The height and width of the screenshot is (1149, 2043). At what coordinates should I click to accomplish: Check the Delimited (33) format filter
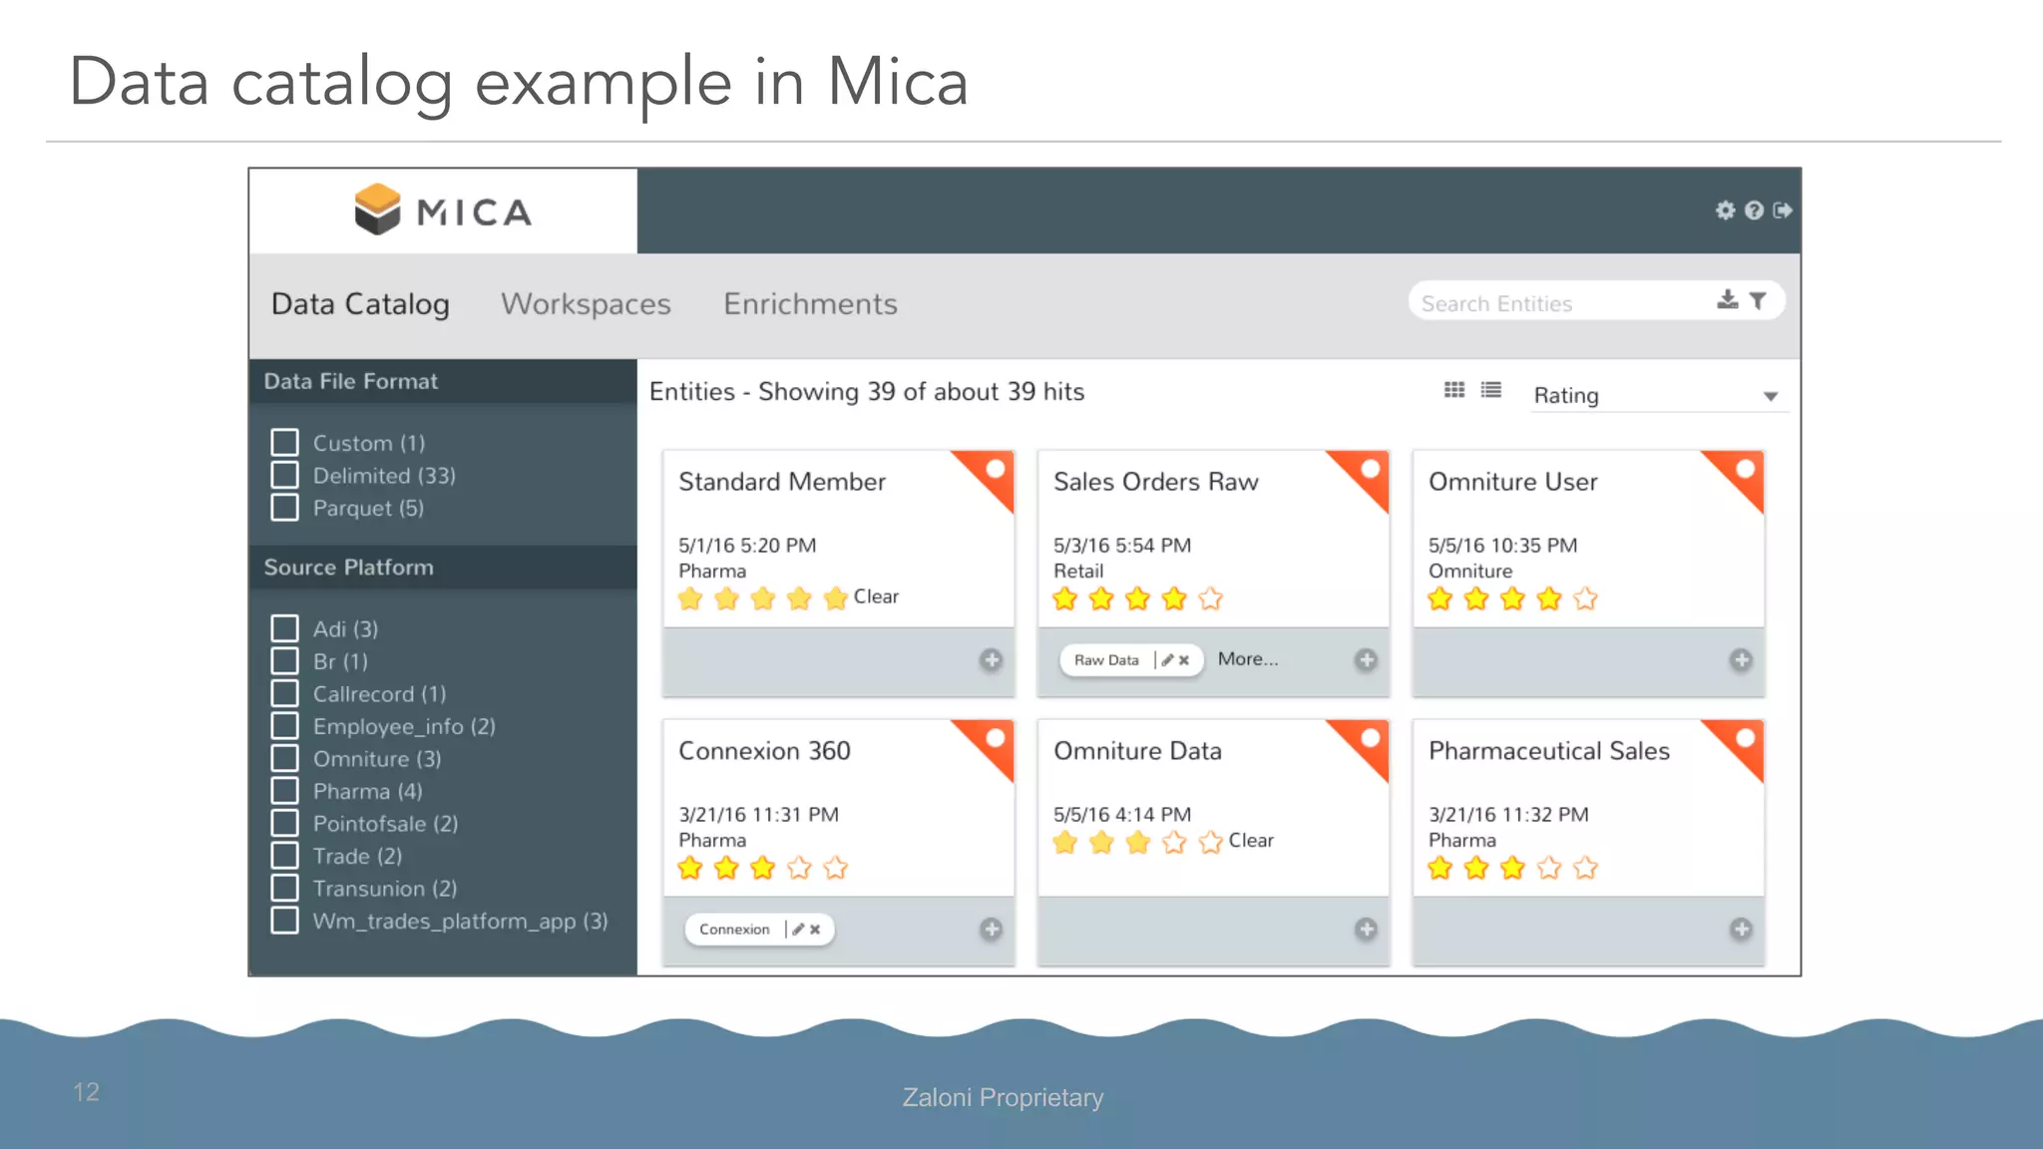(285, 475)
